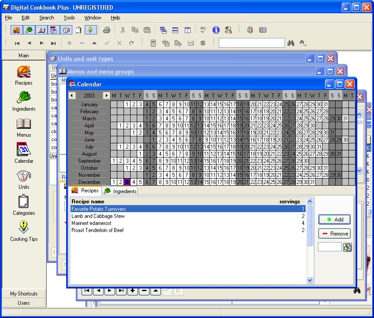Click the envelope email icon
374x318 pixels.
pos(191,43)
